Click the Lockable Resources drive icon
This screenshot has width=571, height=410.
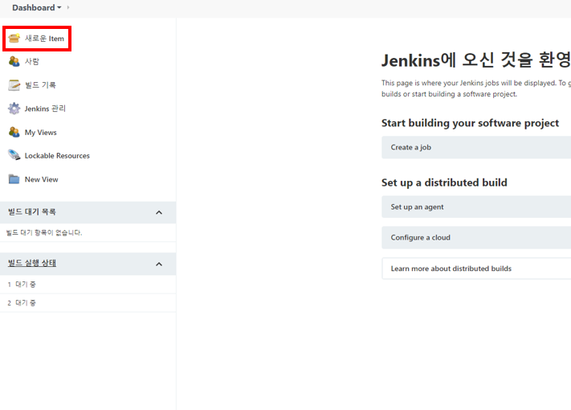point(14,155)
